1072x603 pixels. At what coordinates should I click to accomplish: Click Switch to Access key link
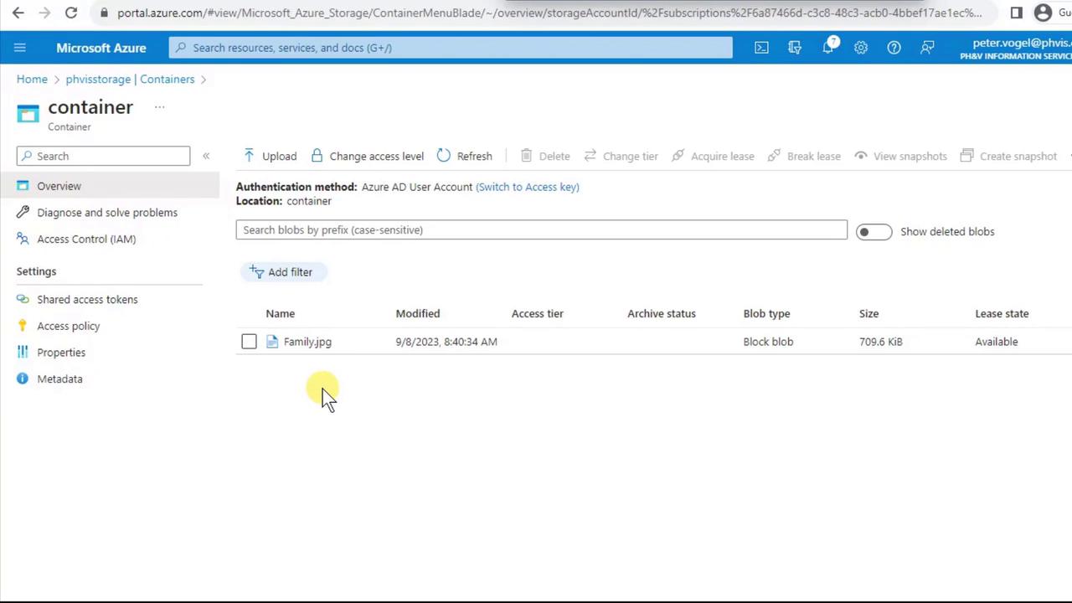(x=528, y=187)
